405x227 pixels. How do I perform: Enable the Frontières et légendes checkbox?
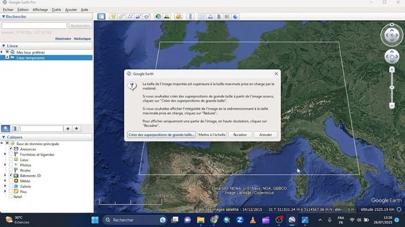[x=11, y=154]
